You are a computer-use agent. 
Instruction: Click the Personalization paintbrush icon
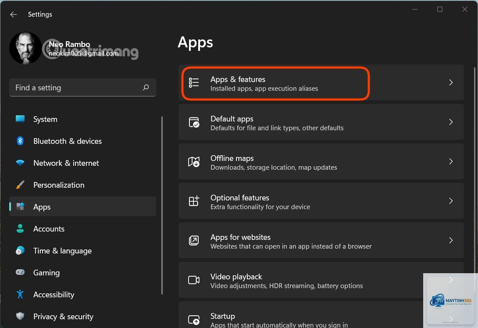click(20, 185)
